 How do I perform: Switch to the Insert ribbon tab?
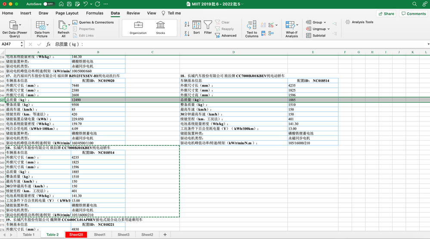click(x=25, y=13)
